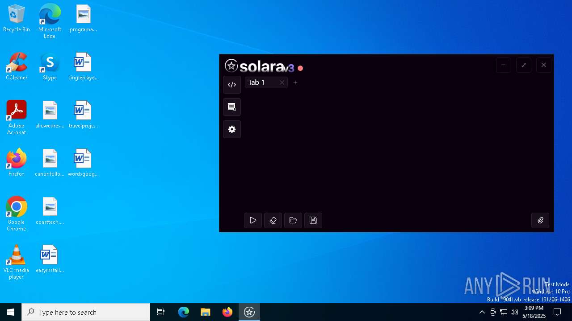Select the Firefox desktop shortcut
This screenshot has width=572, height=321.
17,163
